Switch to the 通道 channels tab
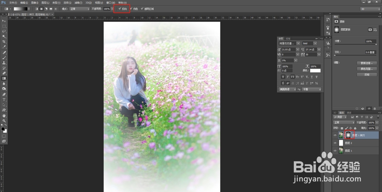The height and width of the screenshot is (192, 382). (349, 113)
